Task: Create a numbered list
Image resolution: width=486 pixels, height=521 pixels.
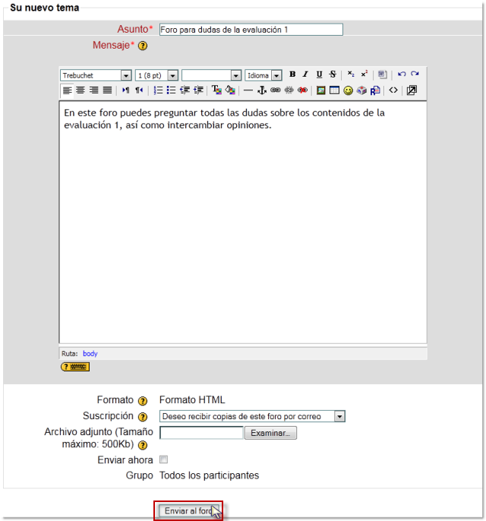Action: [158, 90]
